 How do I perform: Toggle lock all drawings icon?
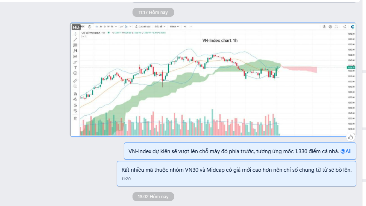click(75, 105)
